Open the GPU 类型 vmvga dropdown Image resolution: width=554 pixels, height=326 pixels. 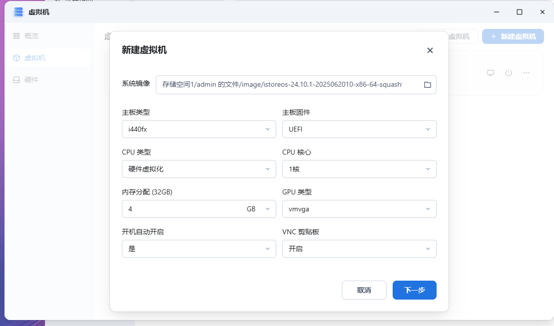(359, 209)
